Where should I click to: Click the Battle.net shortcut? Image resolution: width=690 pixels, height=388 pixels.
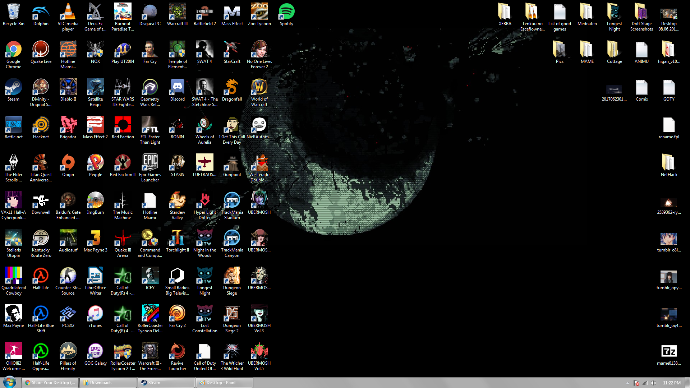point(13,125)
